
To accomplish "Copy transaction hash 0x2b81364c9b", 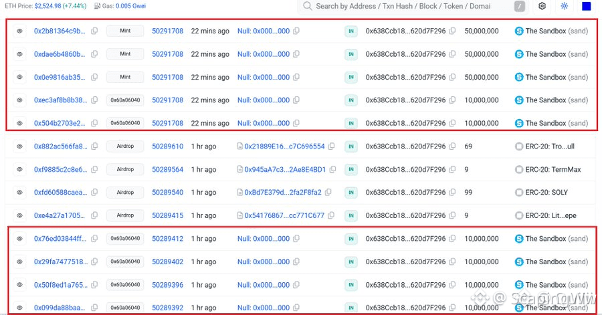I will [x=94, y=31].
